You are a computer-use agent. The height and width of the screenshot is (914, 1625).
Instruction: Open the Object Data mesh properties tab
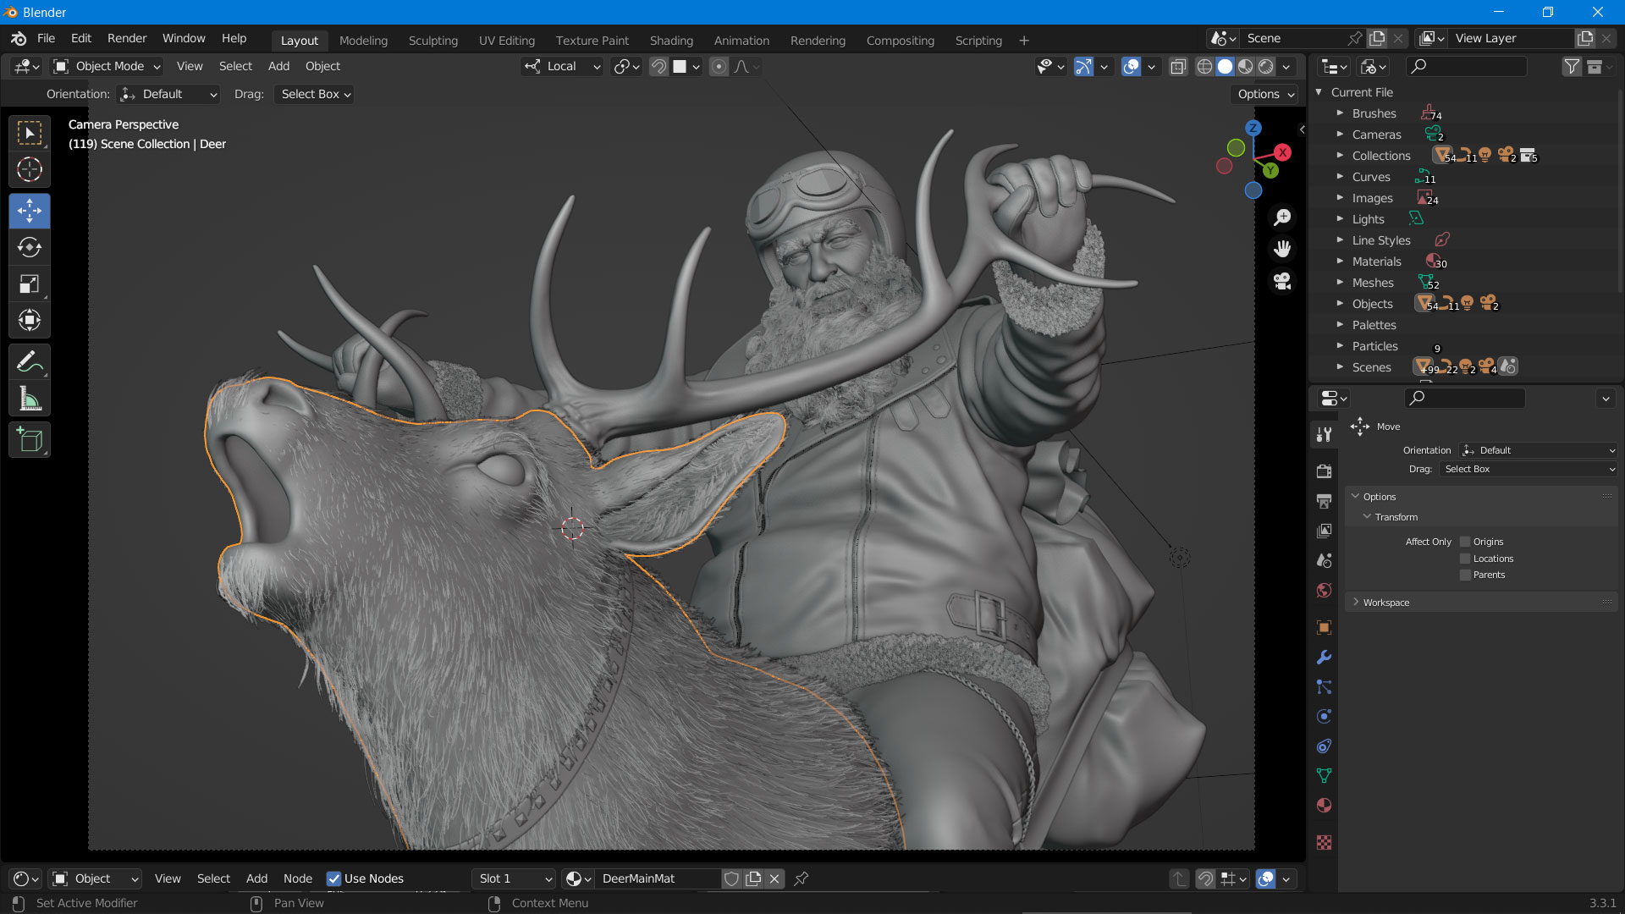[x=1325, y=776]
